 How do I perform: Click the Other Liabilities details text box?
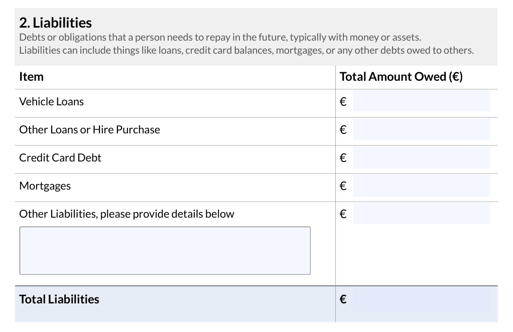165,250
